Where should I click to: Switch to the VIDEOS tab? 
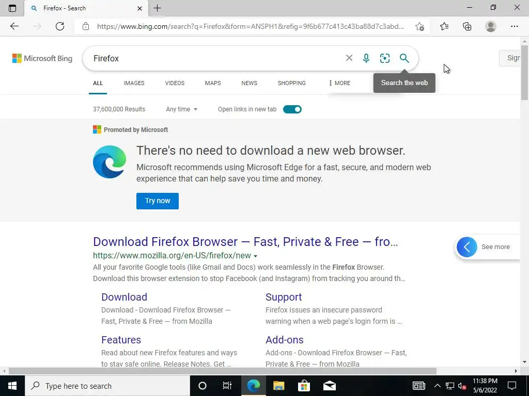click(175, 83)
